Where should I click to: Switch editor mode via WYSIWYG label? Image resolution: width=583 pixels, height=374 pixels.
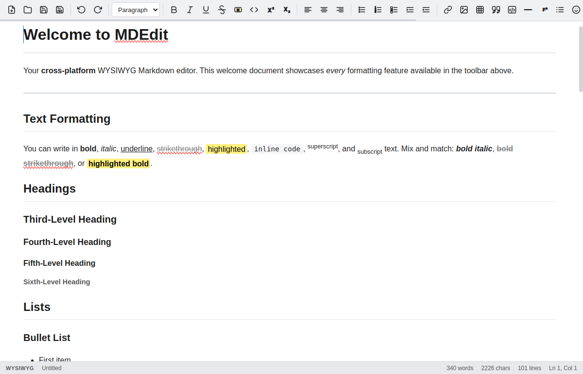coord(20,368)
